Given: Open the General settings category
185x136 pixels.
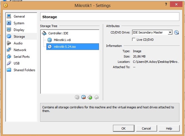Looking at the screenshot, I should [x=21, y=16].
